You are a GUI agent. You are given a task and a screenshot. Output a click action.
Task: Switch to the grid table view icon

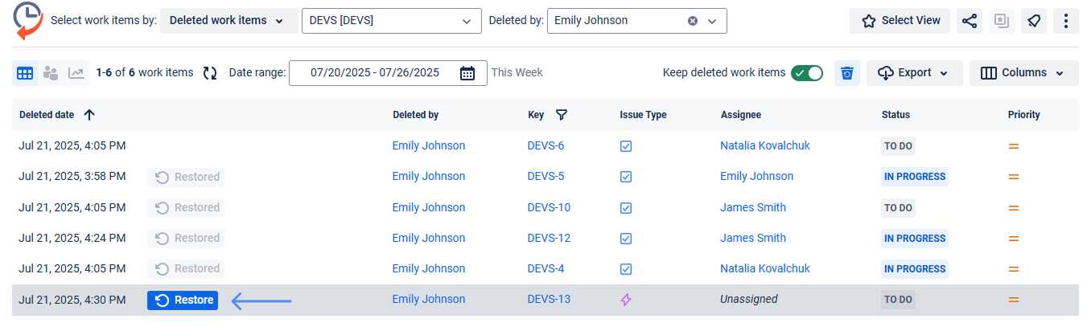click(x=25, y=73)
